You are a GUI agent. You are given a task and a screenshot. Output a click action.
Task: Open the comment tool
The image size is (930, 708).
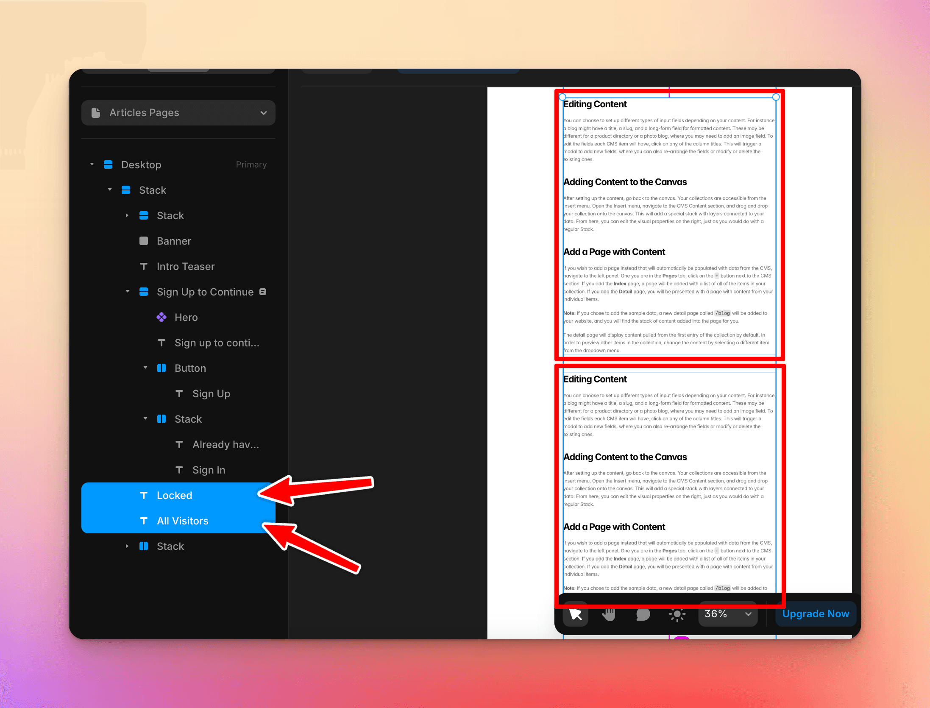(643, 614)
